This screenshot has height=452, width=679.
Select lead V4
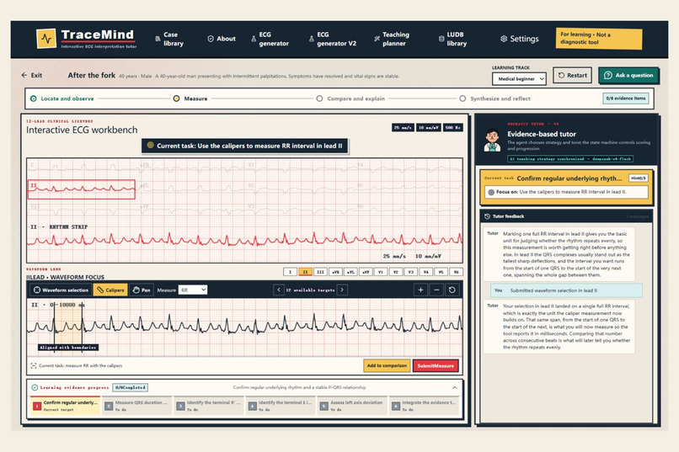coord(426,272)
